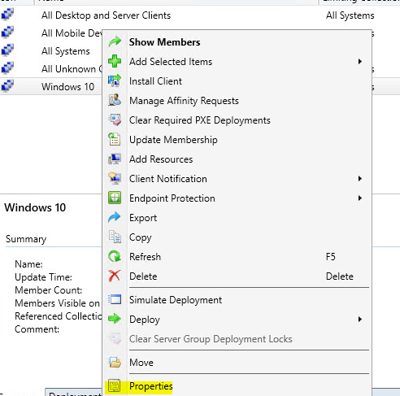The width and height of the screenshot is (400, 396).
Task: Click the Comment label in summary
Action: 37,329
